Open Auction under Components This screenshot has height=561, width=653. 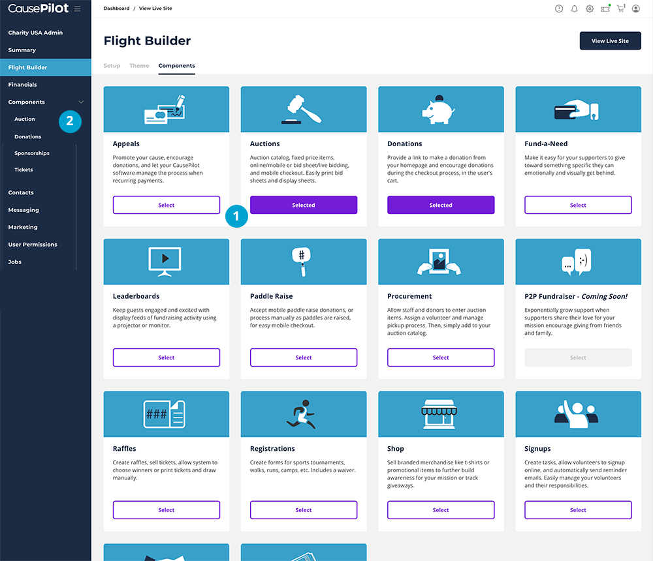click(x=25, y=119)
